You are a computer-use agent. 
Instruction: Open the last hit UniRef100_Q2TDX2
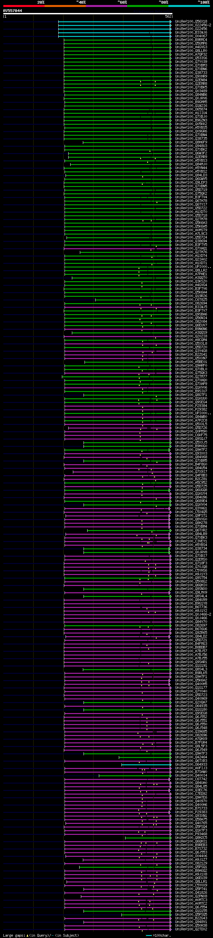(191, 929)
